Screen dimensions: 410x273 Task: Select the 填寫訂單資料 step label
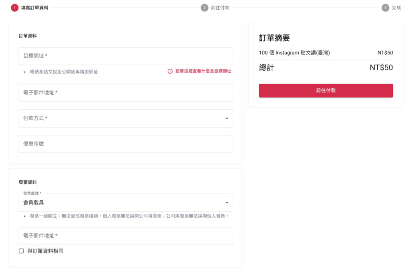35,8
